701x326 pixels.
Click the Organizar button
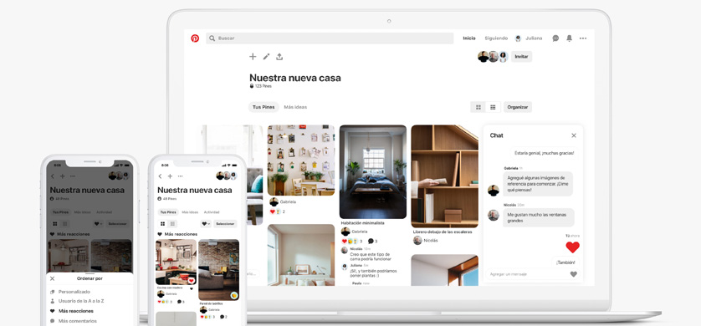tap(518, 107)
